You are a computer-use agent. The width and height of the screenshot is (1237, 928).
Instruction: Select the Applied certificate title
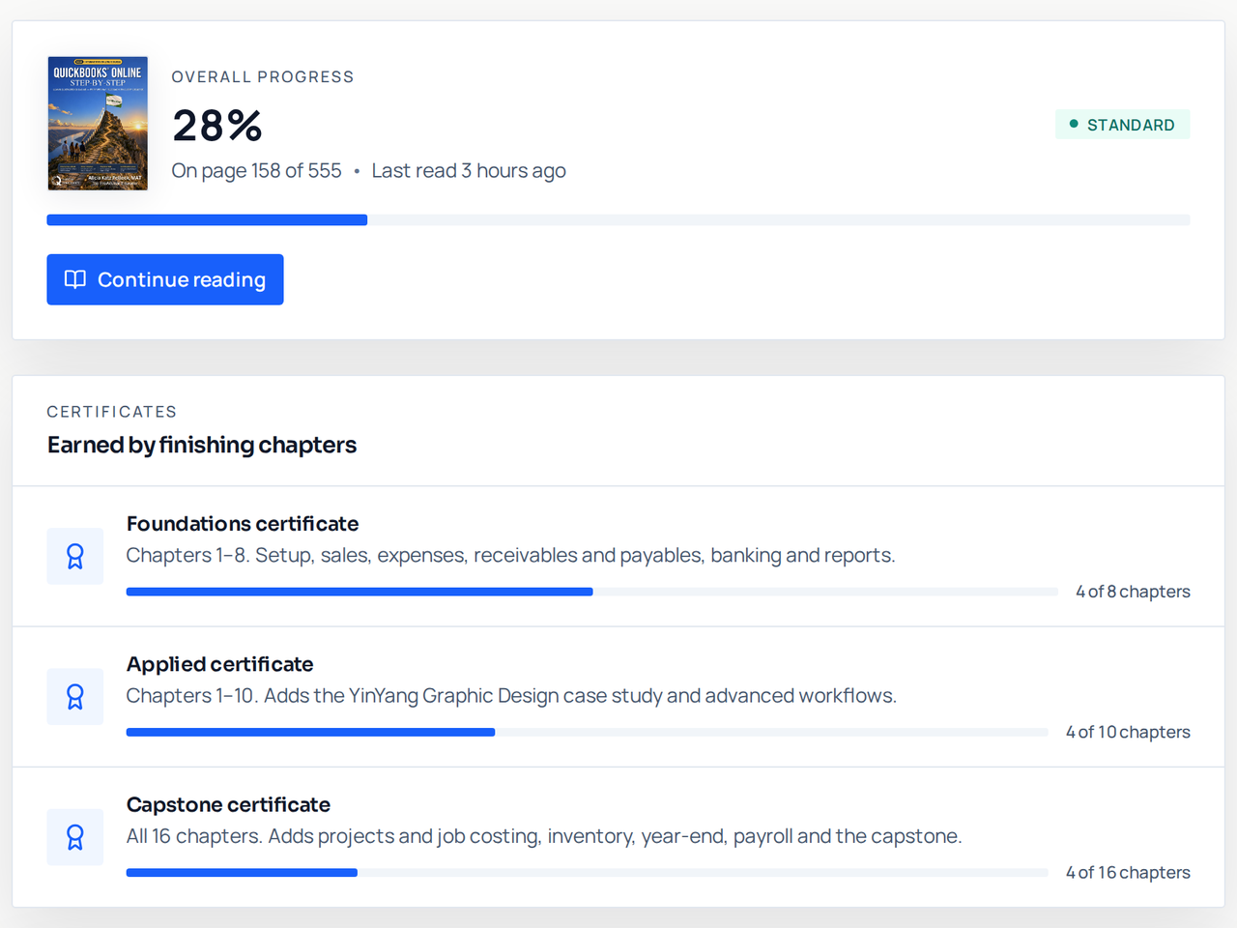220,664
